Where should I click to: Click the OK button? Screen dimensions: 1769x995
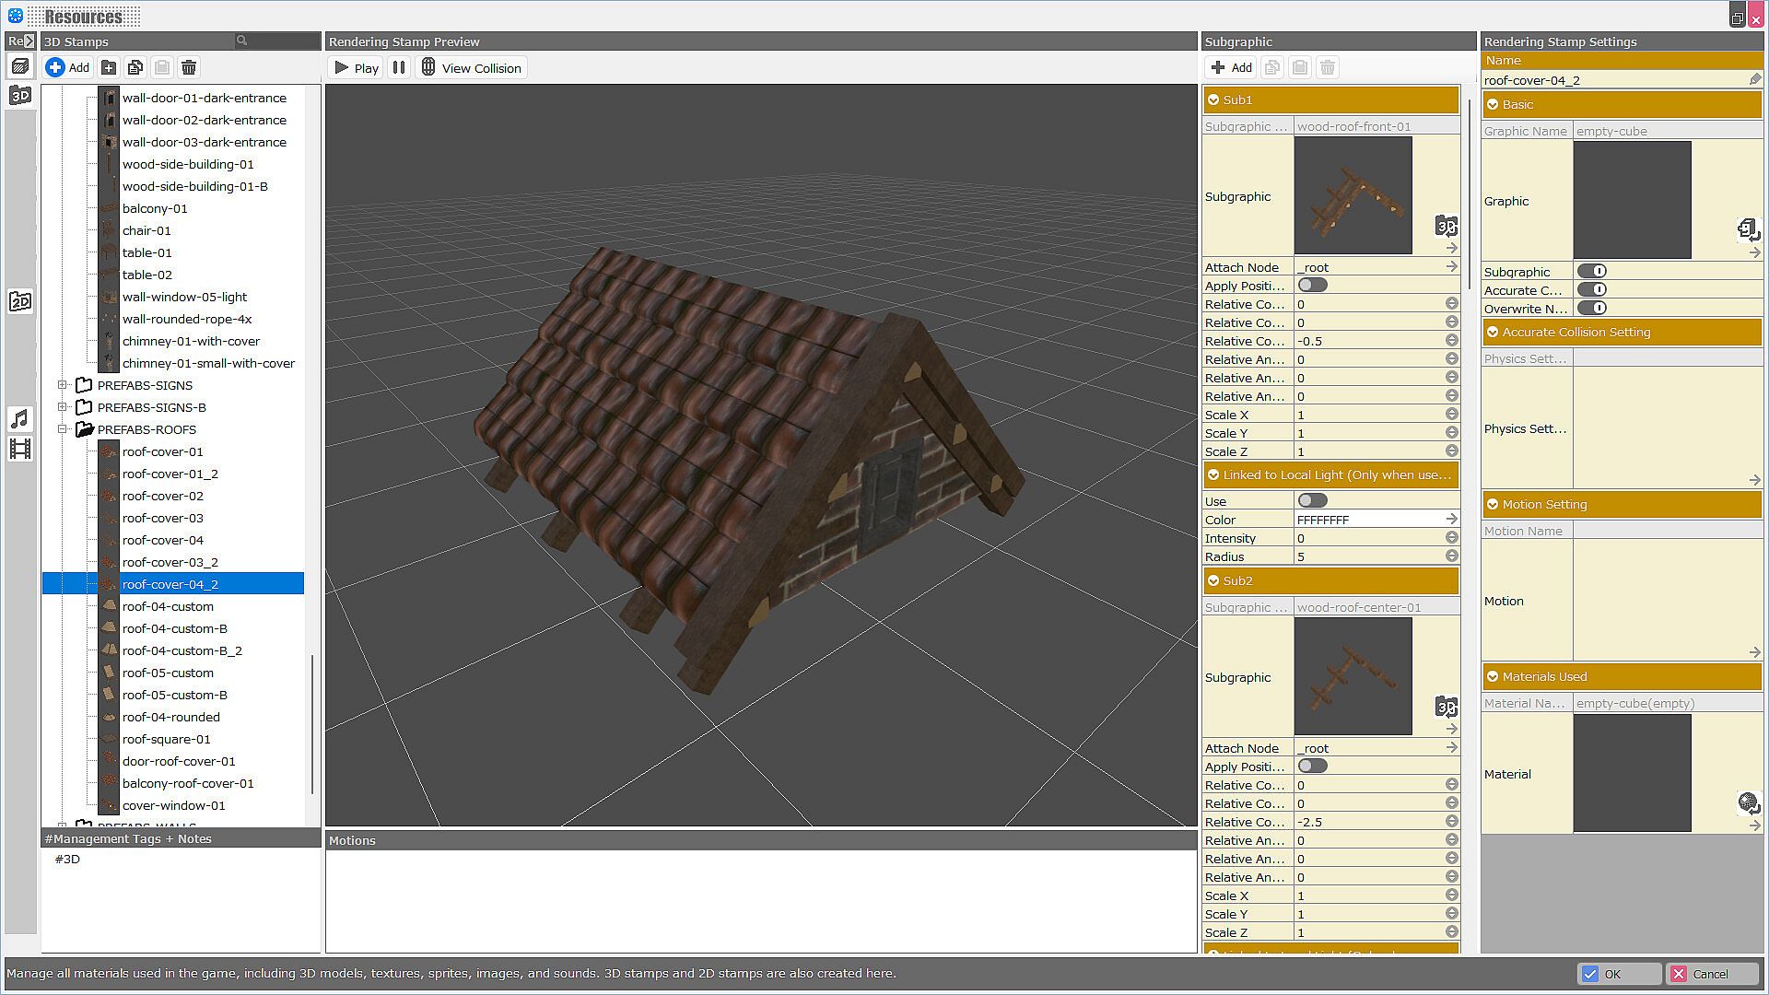[x=1619, y=974]
